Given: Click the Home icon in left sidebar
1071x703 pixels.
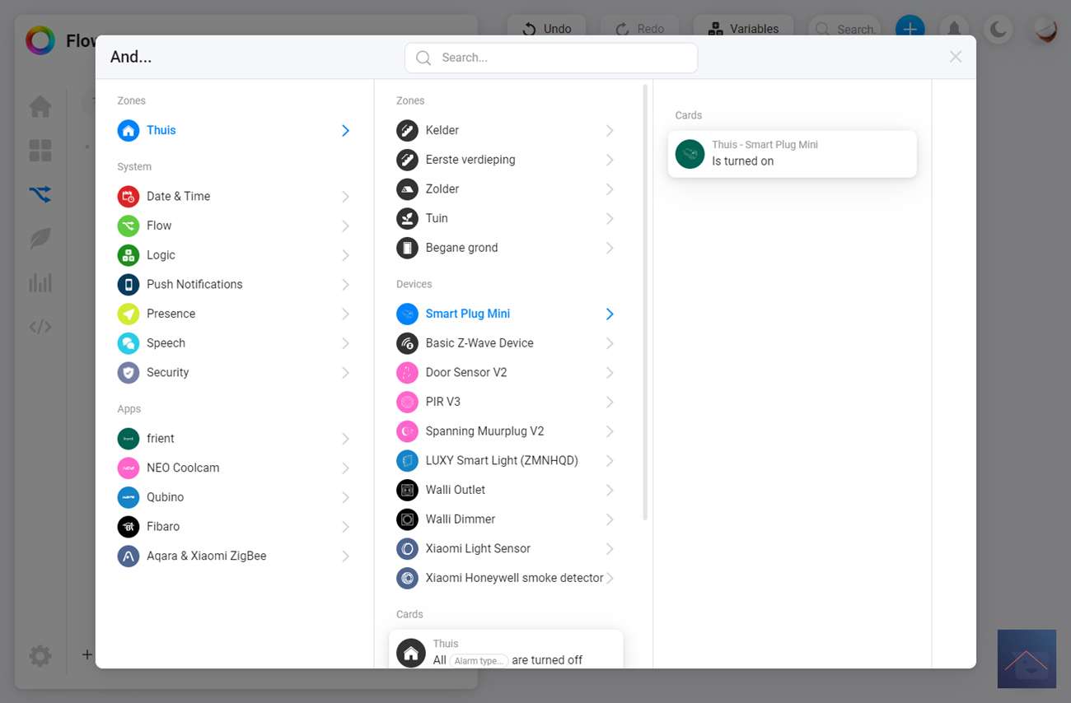Looking at the screenshot, I should click(x=40, y=107).
